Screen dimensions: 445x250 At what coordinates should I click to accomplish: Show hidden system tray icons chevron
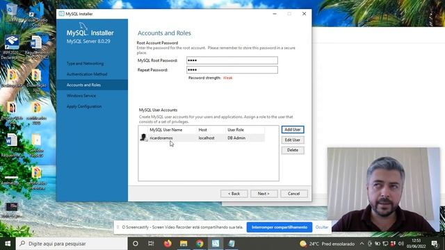tap(362, 244)
